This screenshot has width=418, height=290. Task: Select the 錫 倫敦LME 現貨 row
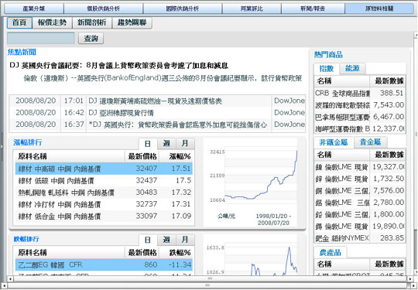click(360, 226)
